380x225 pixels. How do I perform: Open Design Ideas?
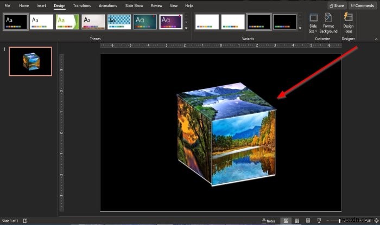(x=349, y=23)
